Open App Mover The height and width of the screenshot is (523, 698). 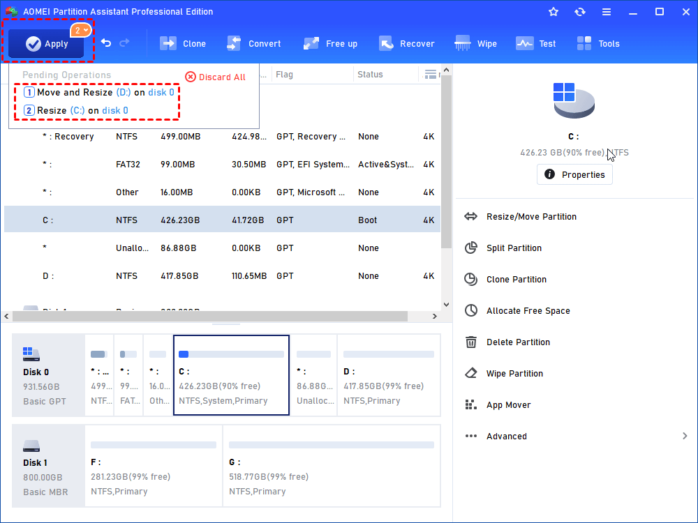[498, 404]
